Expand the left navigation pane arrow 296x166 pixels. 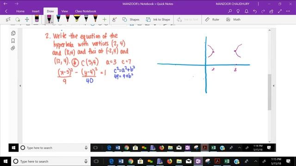click(x=20, y=86)
